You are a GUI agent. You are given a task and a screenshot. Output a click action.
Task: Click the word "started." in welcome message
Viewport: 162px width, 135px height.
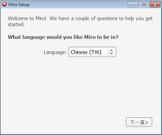16,24
